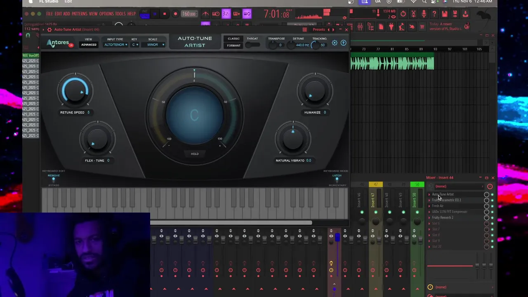Click UADx 1176 FET Compressor mix level knob
The image size is (528, 297).
pos(487,212)
